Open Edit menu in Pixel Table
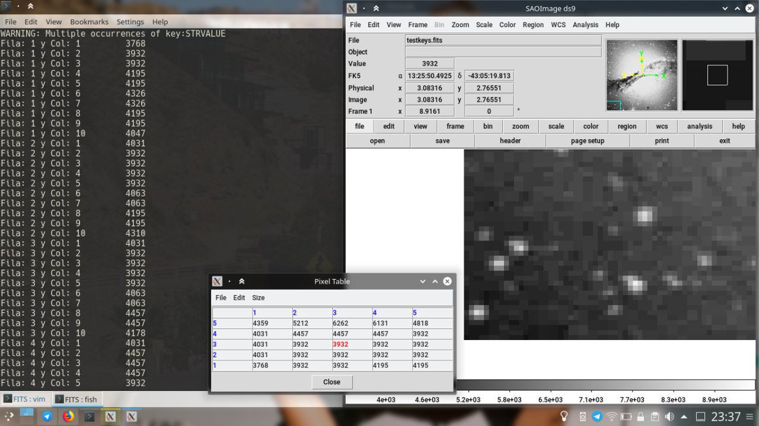 point(239,298)
